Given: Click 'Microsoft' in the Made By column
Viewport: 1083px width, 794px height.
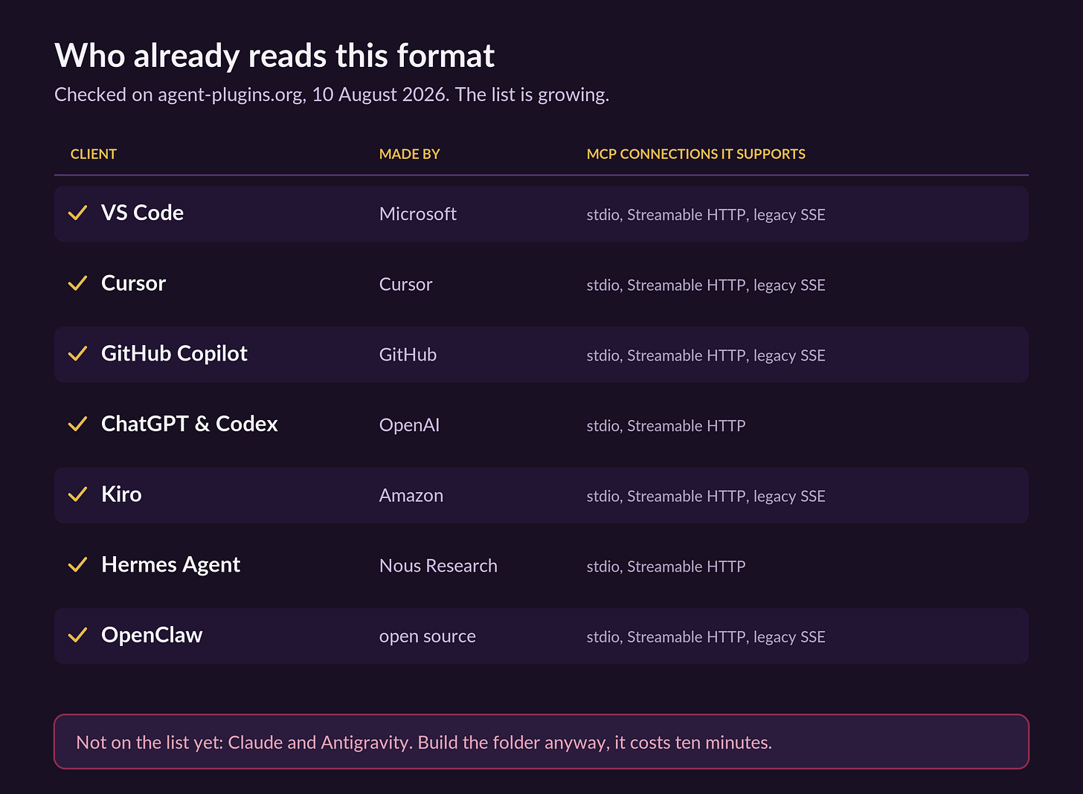Looking at the screenshot, I should pyautogui.click(x=417, y=214).
